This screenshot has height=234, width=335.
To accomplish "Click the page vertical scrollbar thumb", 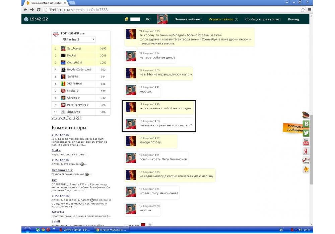I will (x=311, y=149).
